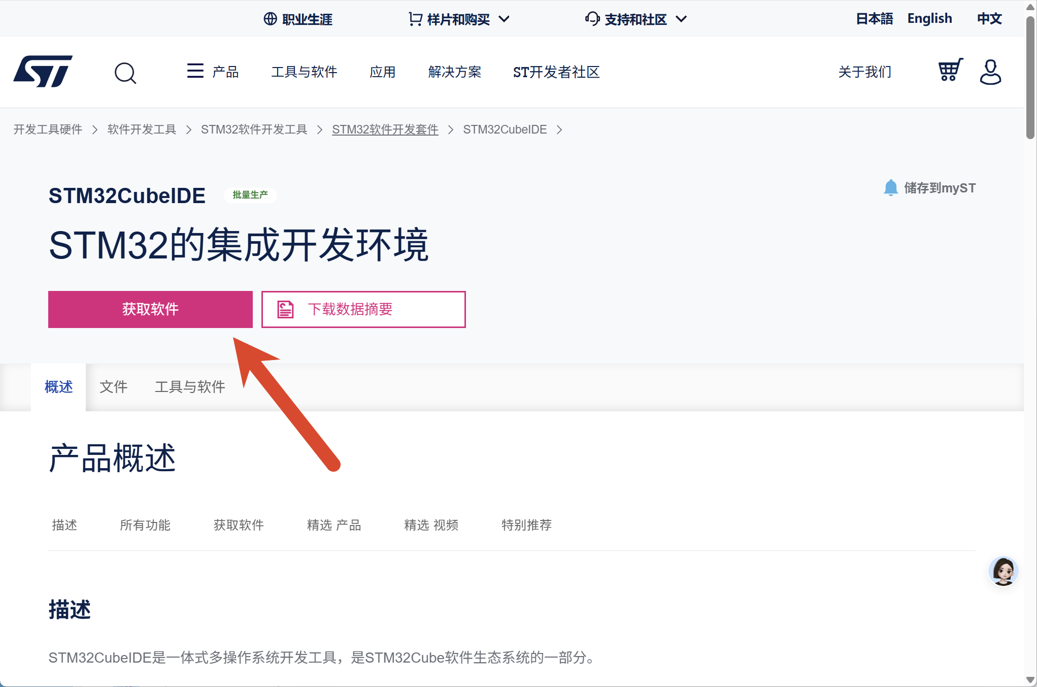Open the 产品 menu label
The image size is (1037, 687).
click(225, 72)
